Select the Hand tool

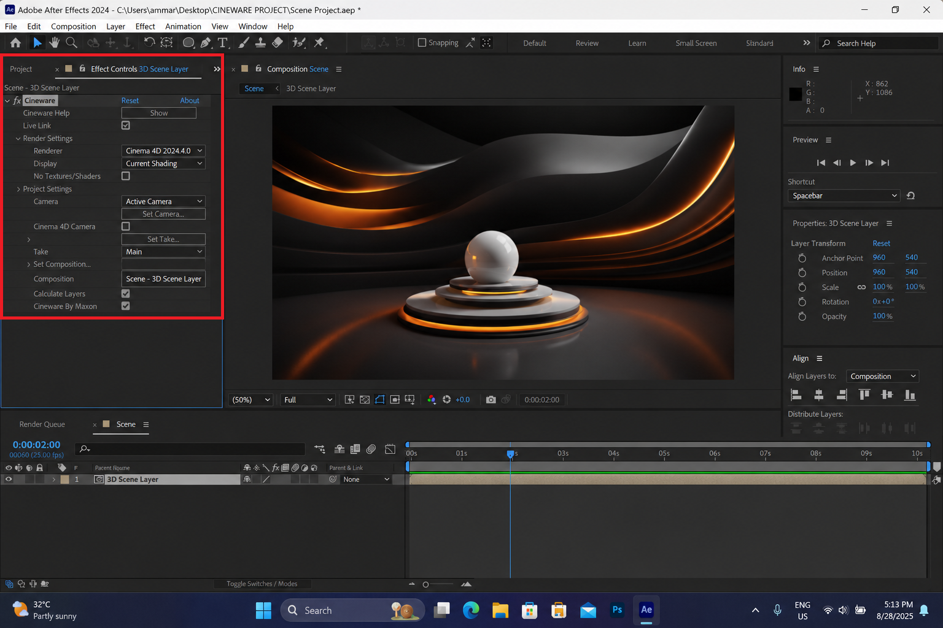(54, 42)
